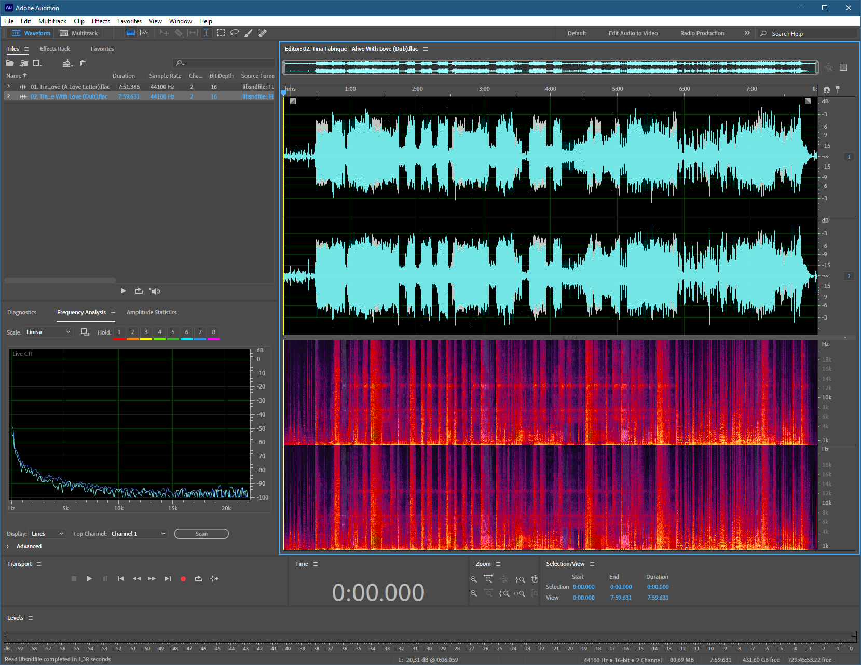The width and height of the screenshot is (861, 665).
Task: Click the Import File icon in Files panel
Action: (x=24, y=63)
